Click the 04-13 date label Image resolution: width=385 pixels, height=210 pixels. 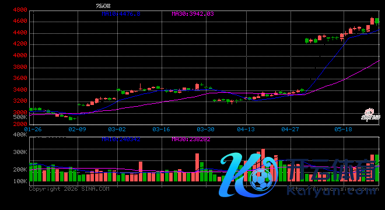tap(246, 129)
